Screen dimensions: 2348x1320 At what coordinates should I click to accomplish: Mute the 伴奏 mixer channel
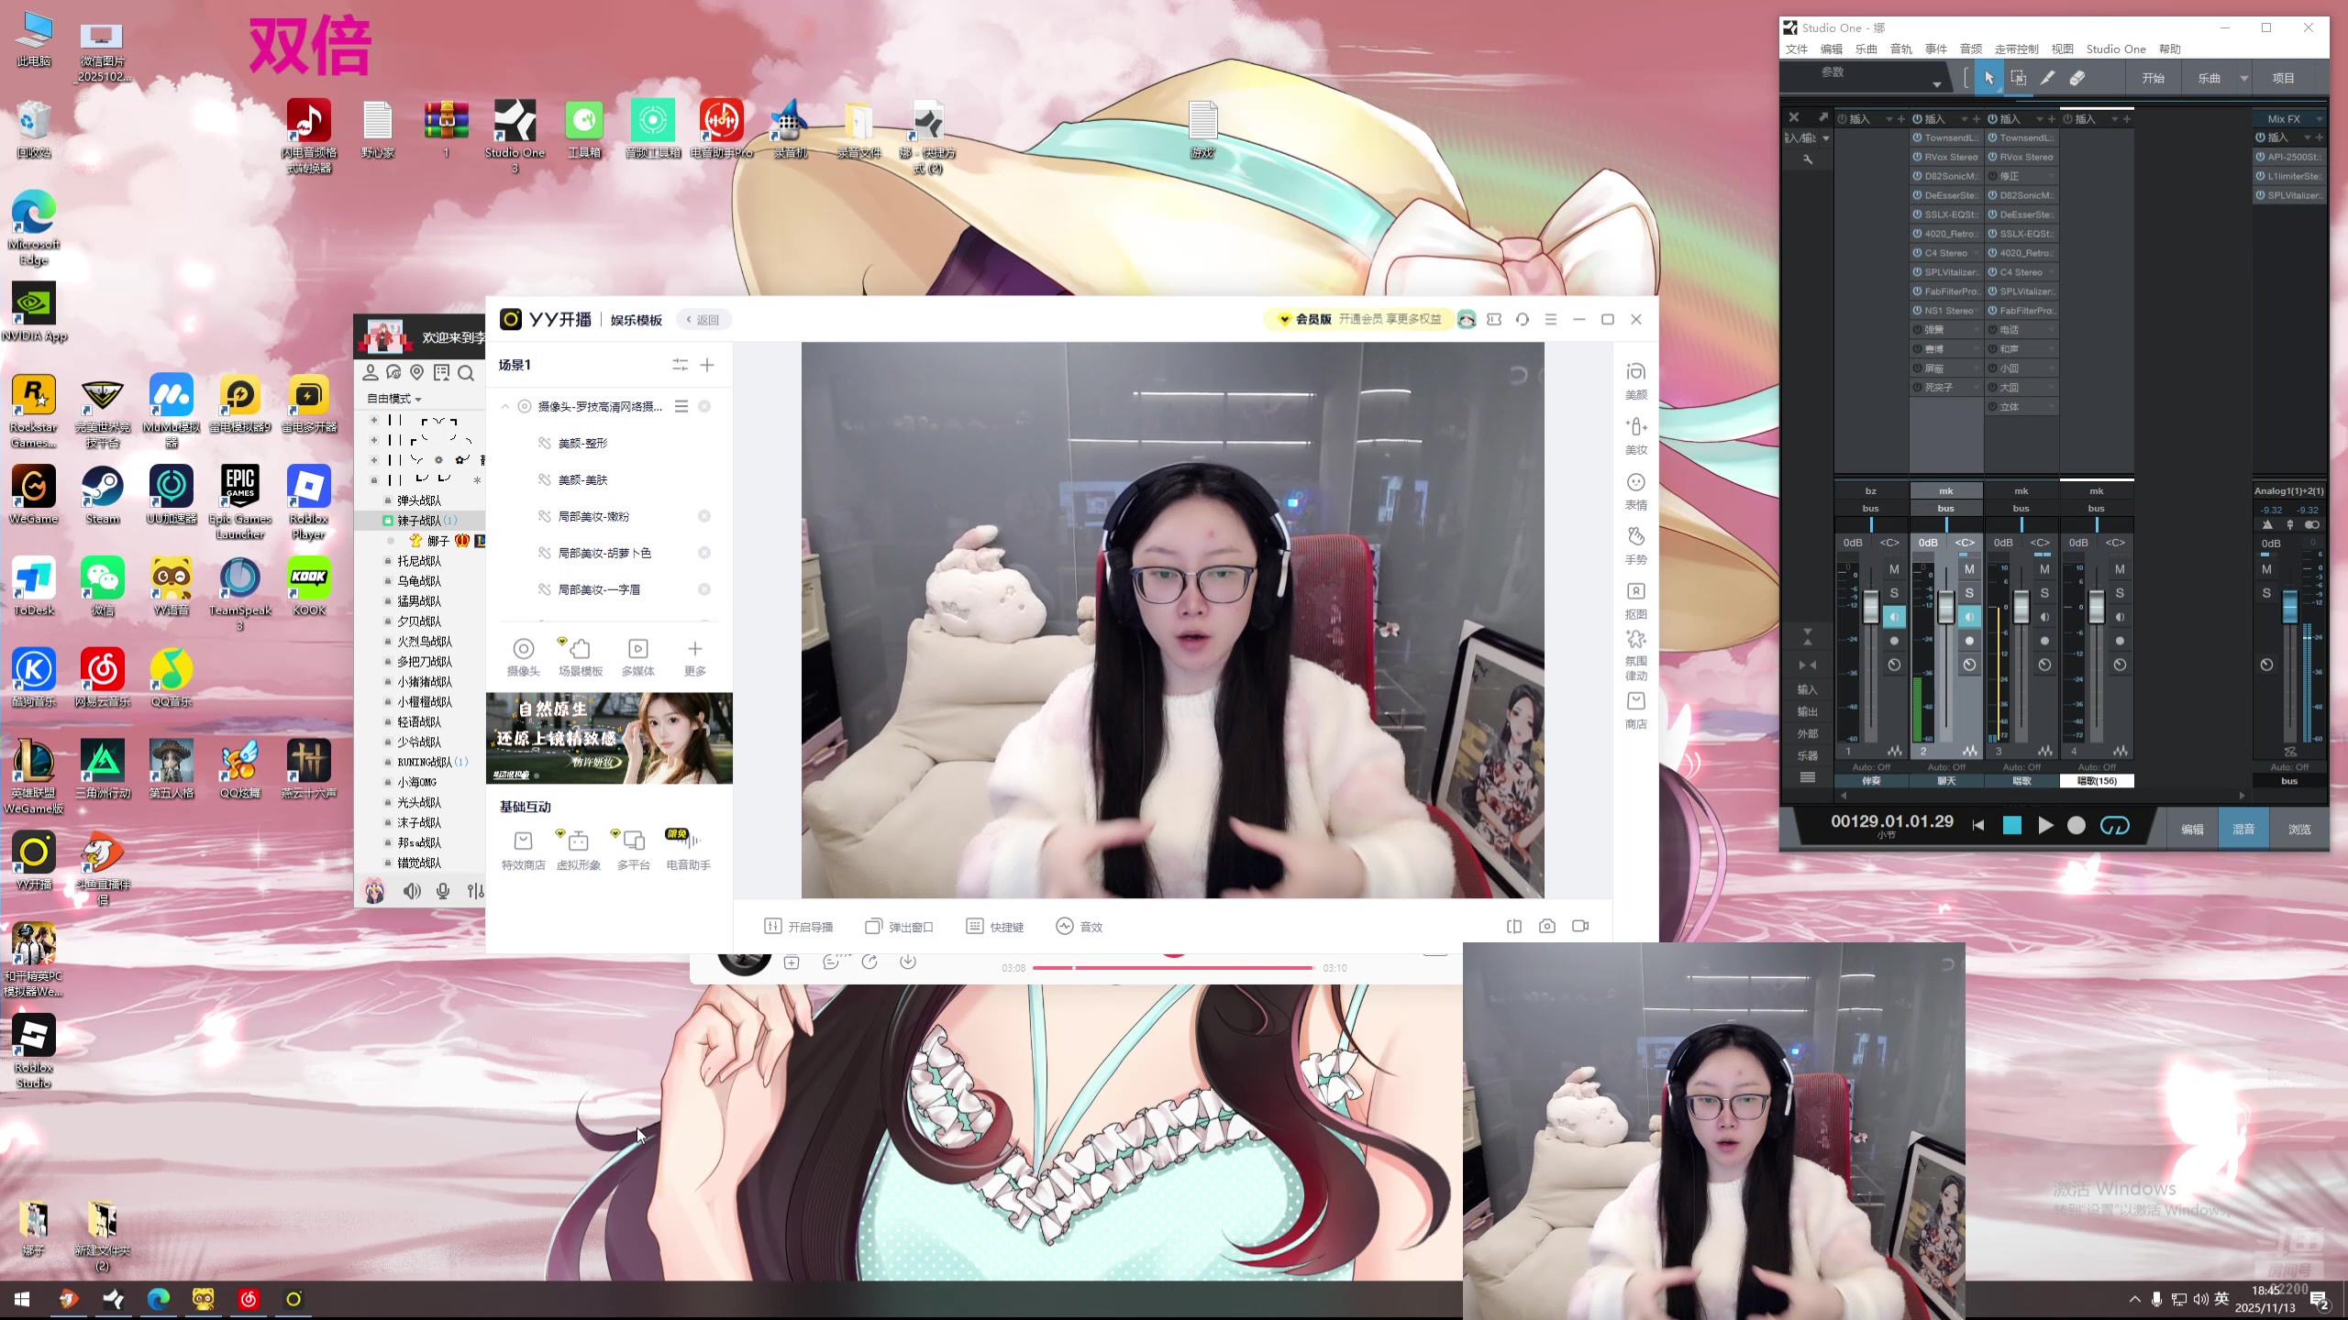(x=1894, y=569)
